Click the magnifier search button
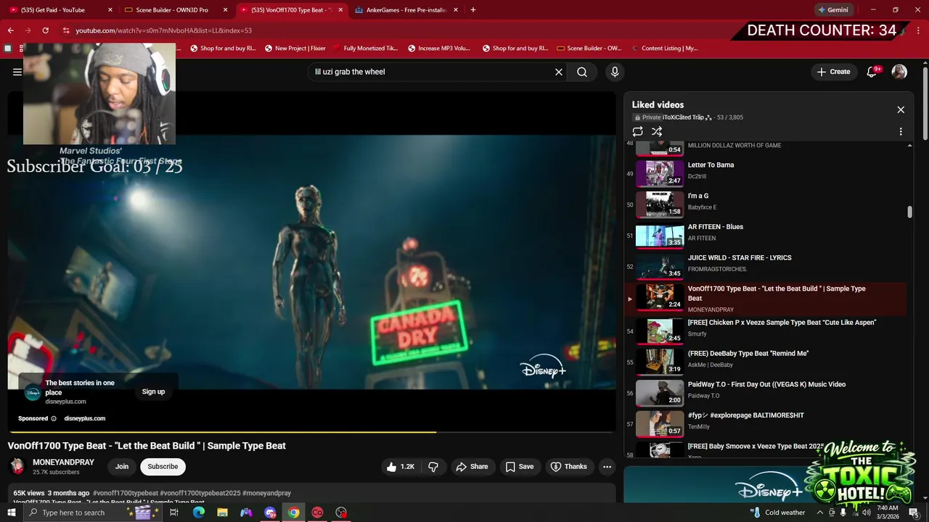This screenshot has height=522, width=929. [x=582, y=72]
